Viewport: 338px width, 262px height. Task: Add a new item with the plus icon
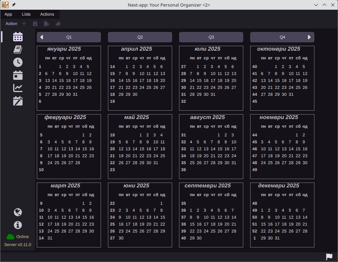point(24,23)
